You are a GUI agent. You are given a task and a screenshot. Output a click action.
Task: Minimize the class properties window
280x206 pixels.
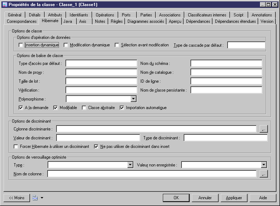click(x=262, y=4)
